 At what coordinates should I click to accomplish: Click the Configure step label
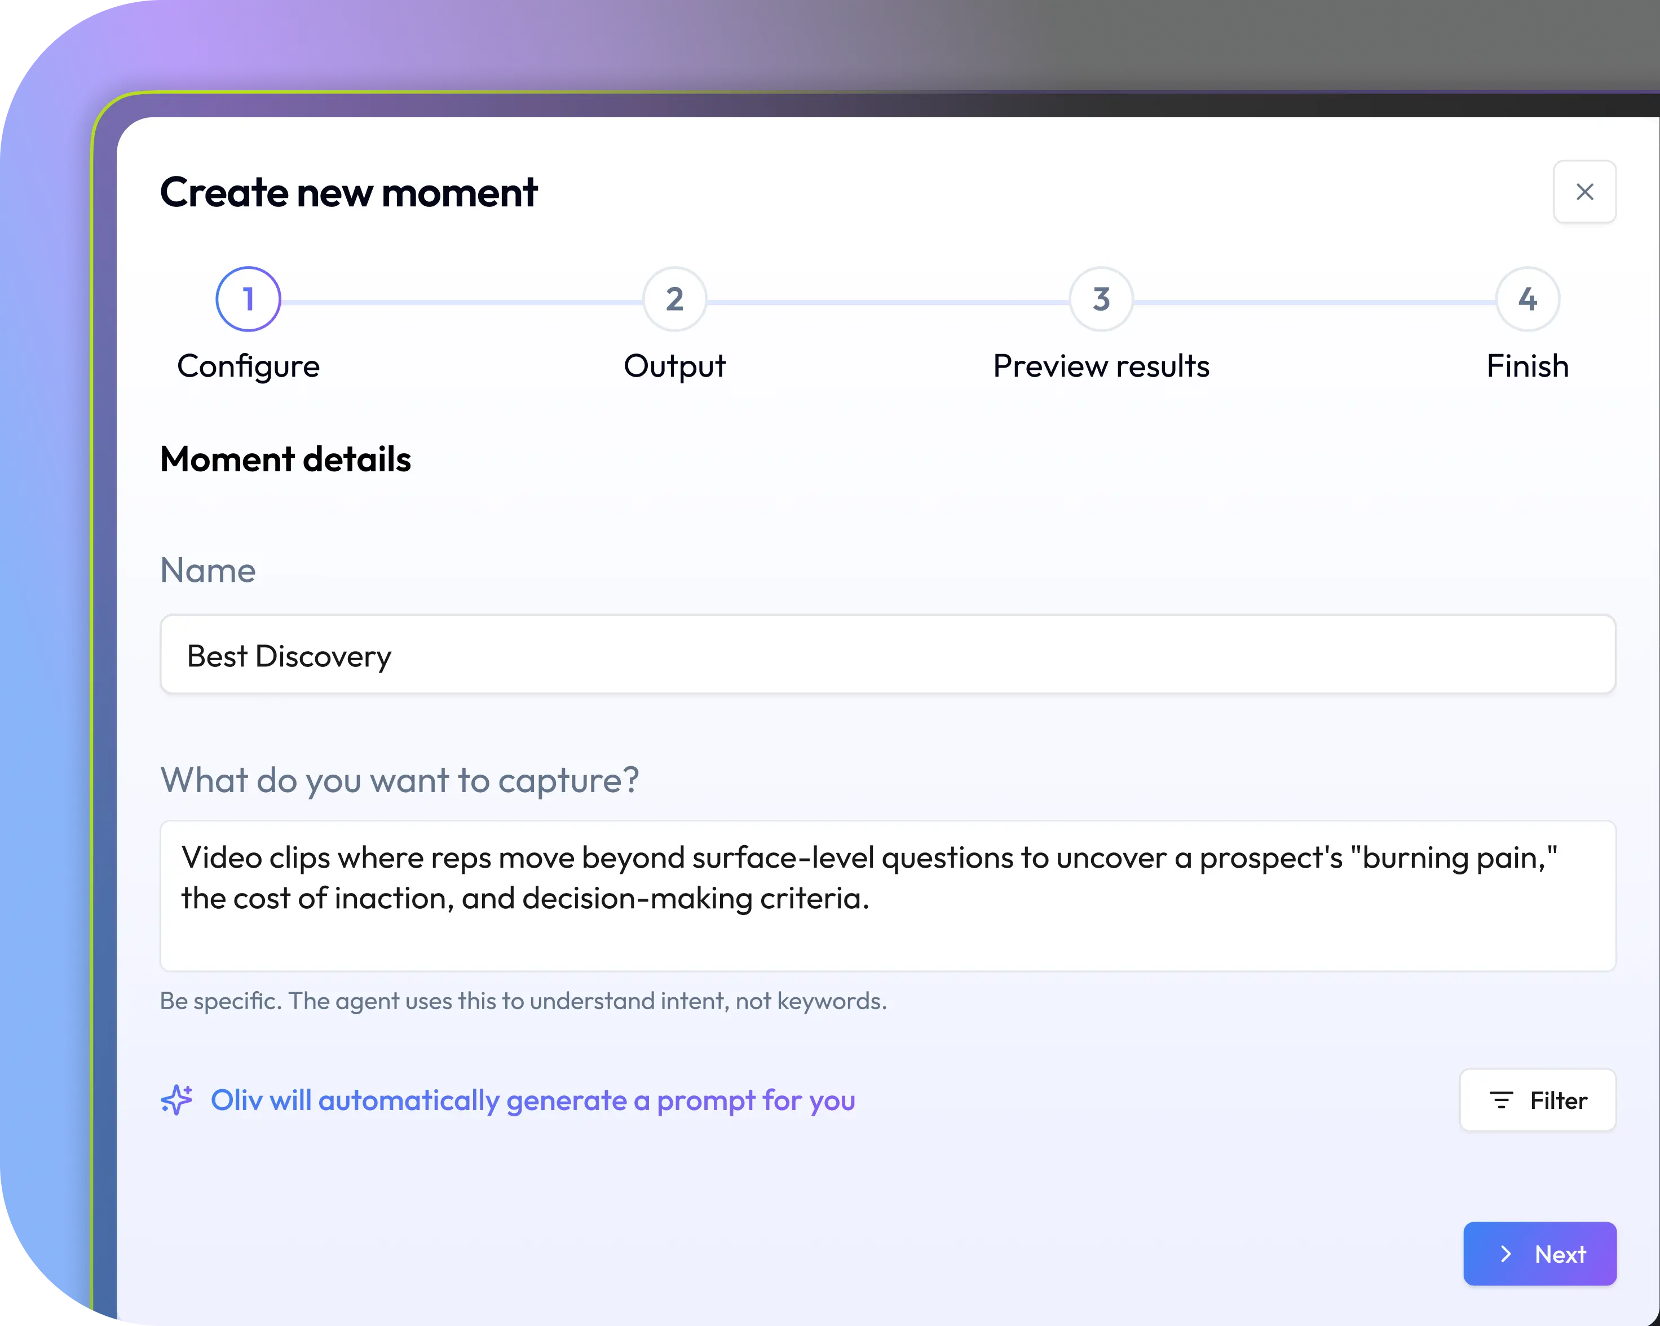248,366
